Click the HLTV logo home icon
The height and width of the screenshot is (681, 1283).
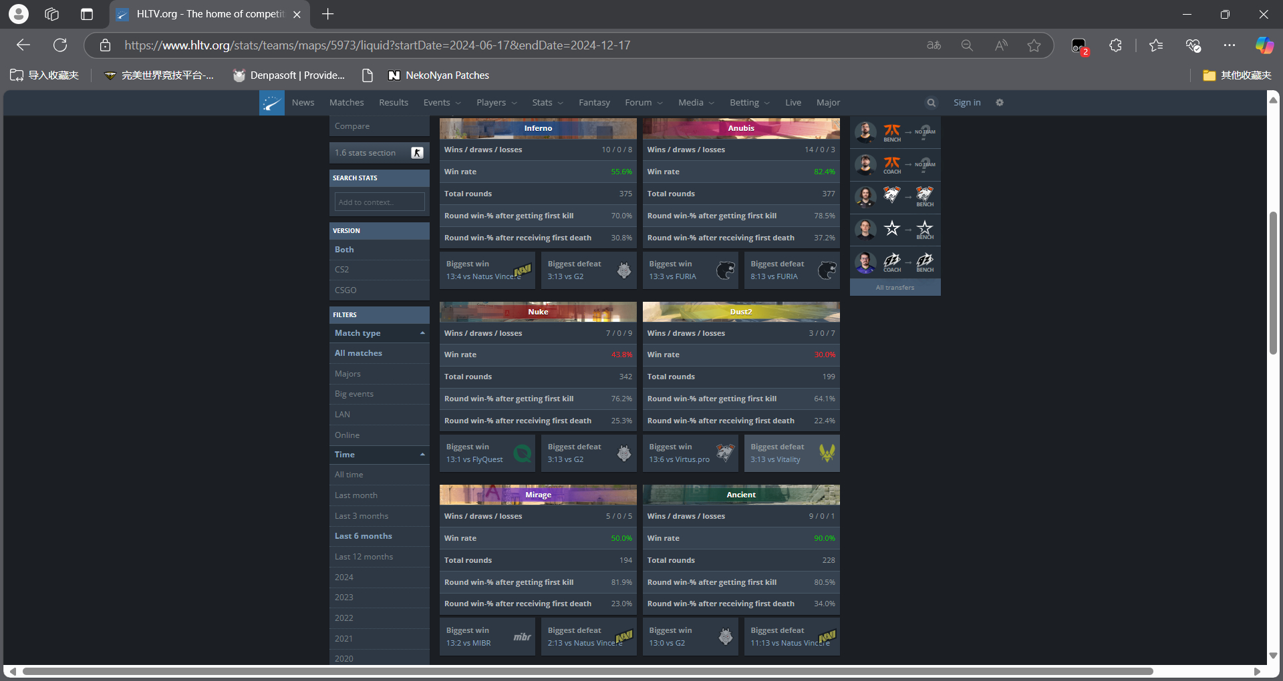(271, 103)
